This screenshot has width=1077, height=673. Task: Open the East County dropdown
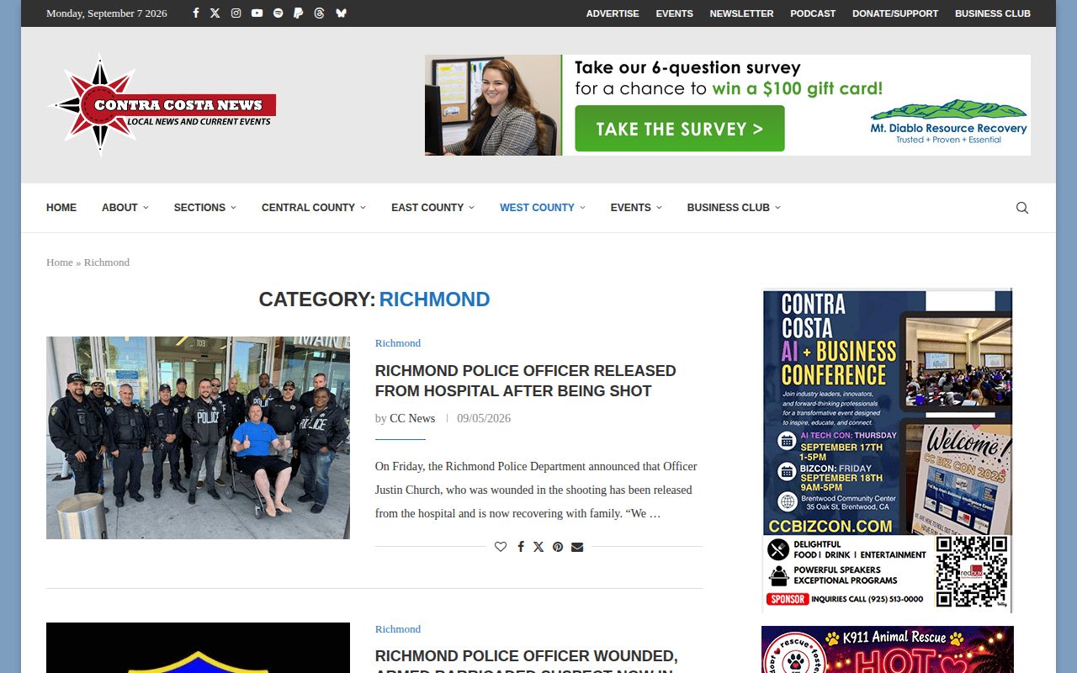pos(432,208)
